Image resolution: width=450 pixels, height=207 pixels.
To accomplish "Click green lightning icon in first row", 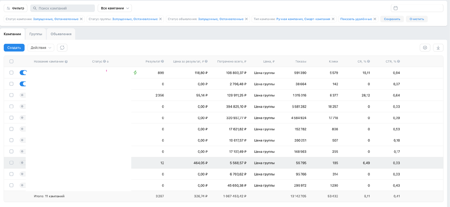I will [135, 73].
